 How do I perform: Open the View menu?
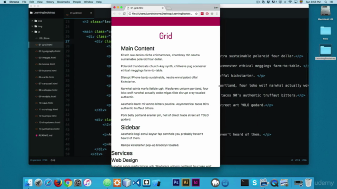(x=40, y=2)
